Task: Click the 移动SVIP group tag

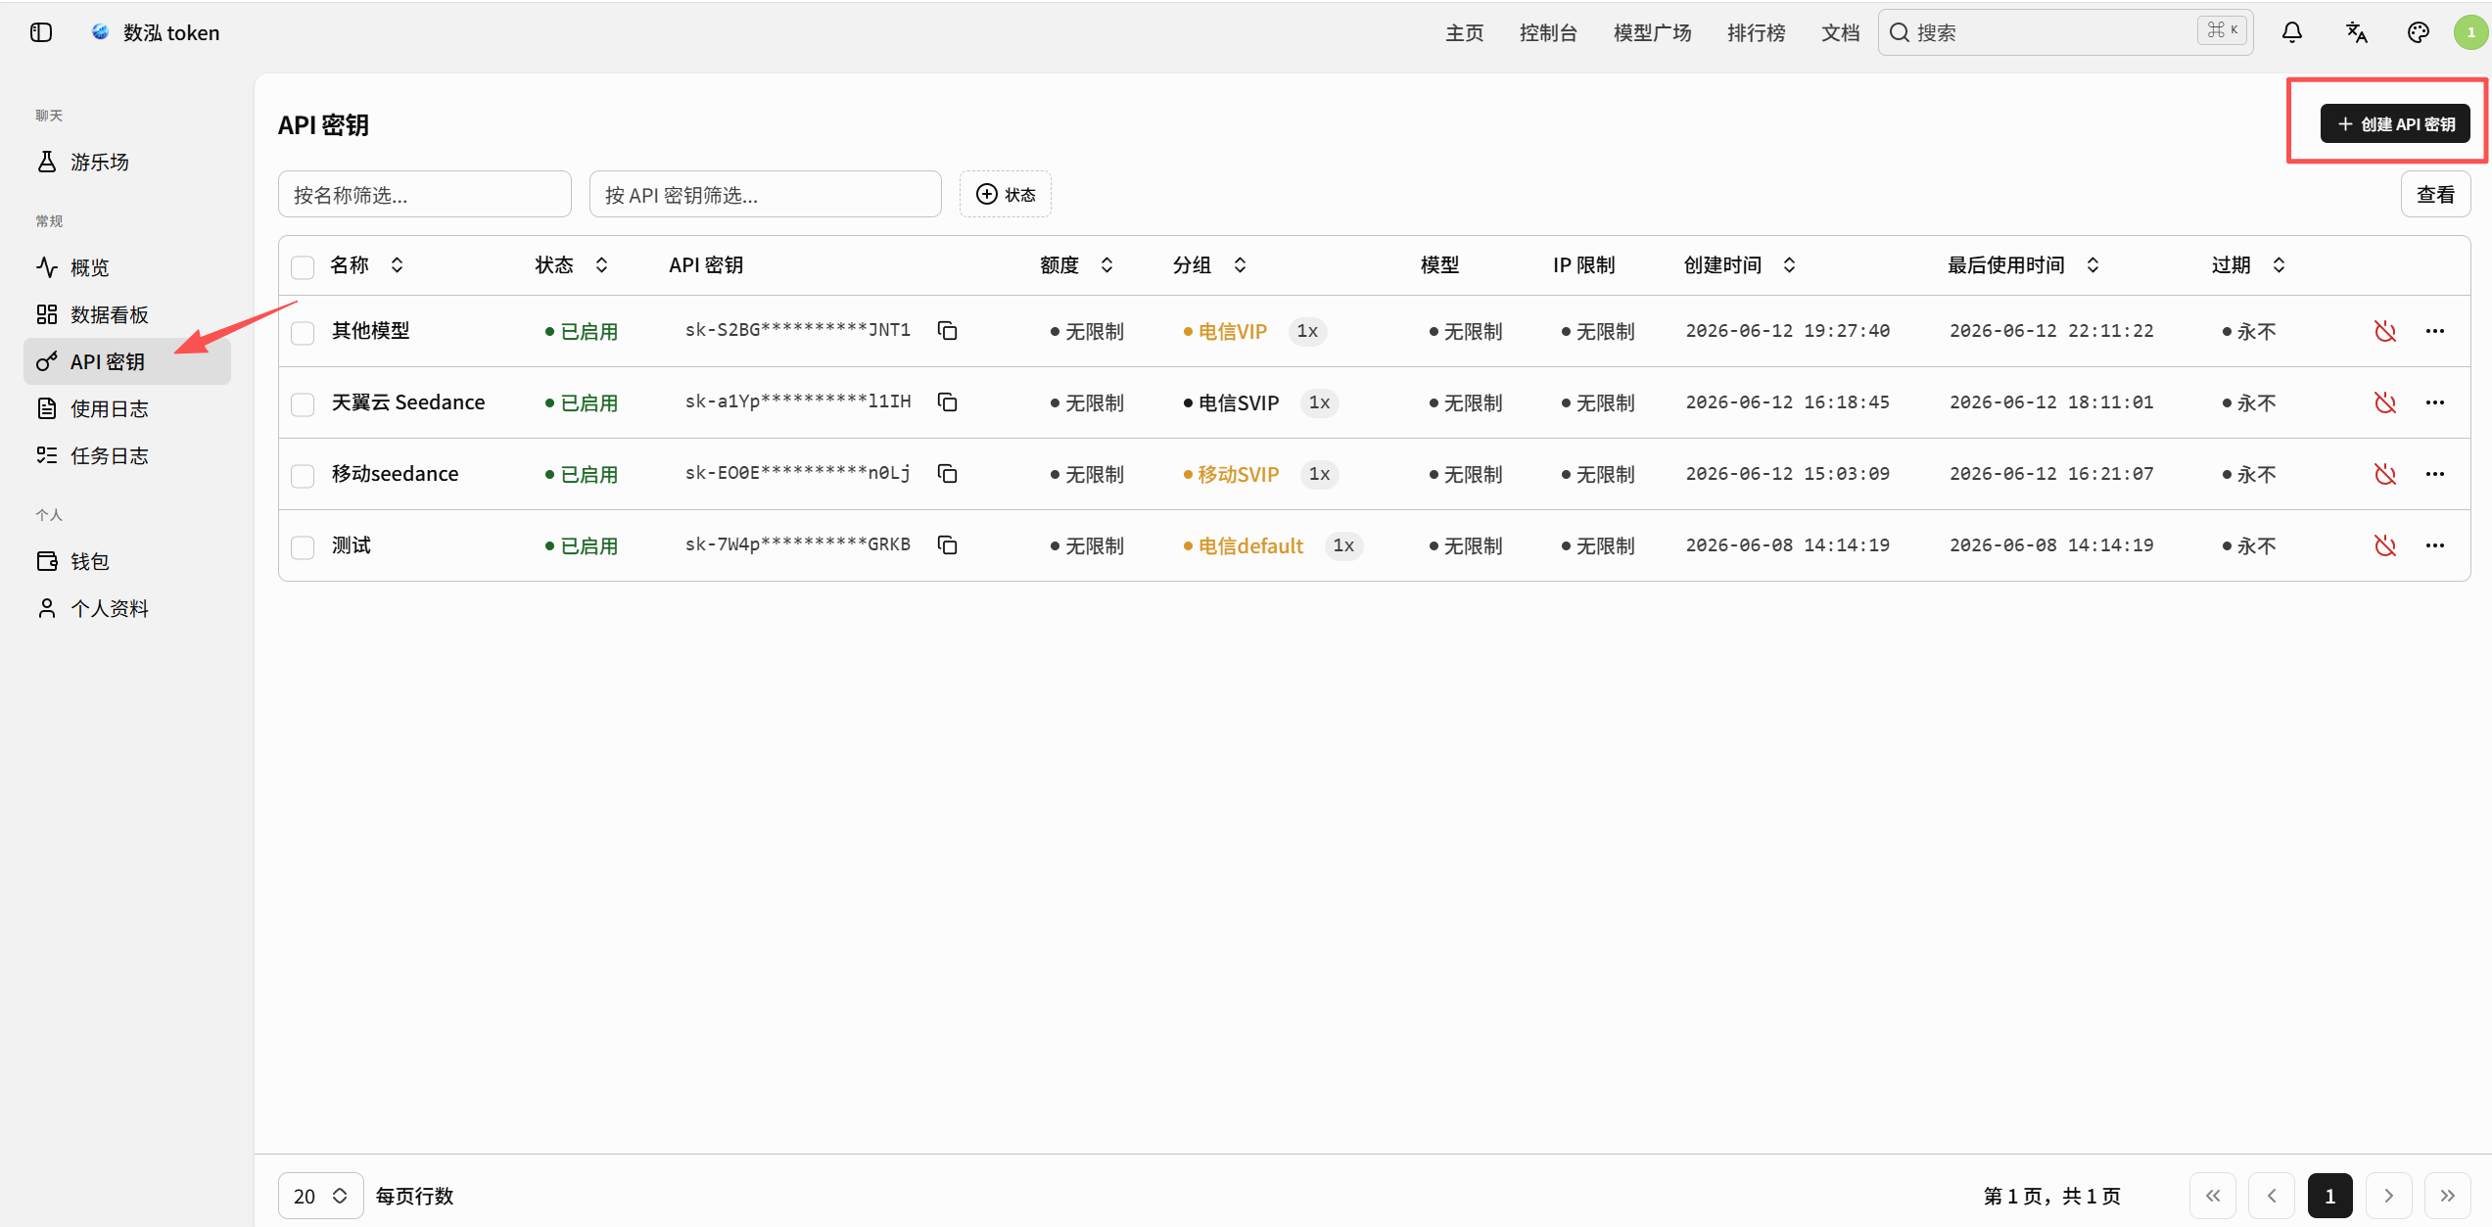Action: pyautogui.click(x=1231, y=474)
